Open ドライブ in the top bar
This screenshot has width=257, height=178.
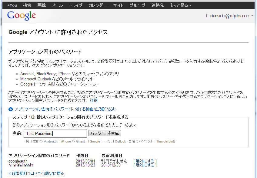click(x=75, y=5)
